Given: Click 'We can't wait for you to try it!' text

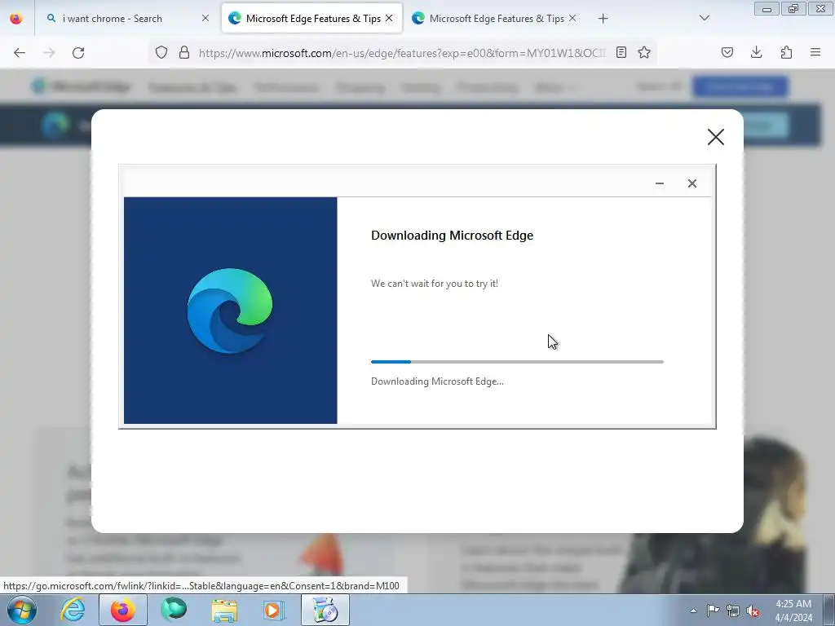Looking at the screenshot, I should click(x=435, y=284).
